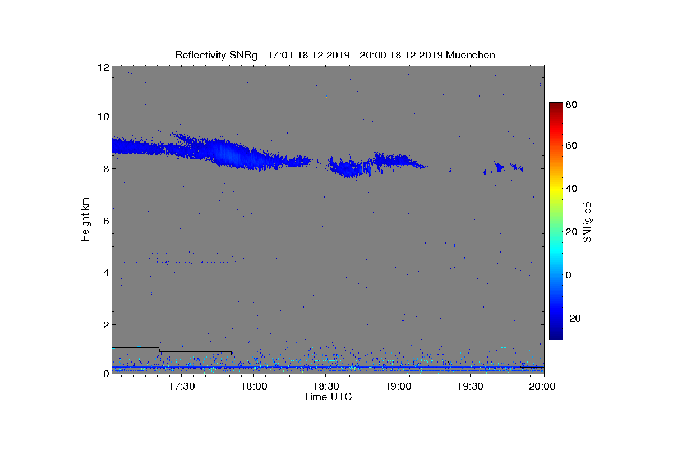Click the '18:00' time axis tick

pyautogui.click(x=254, y=386)
